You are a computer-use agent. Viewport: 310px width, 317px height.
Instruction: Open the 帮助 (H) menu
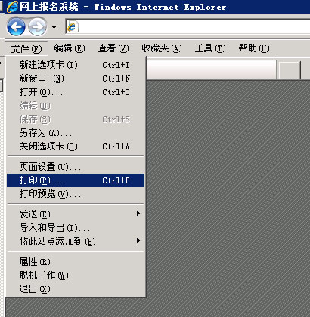click(254, 48)
